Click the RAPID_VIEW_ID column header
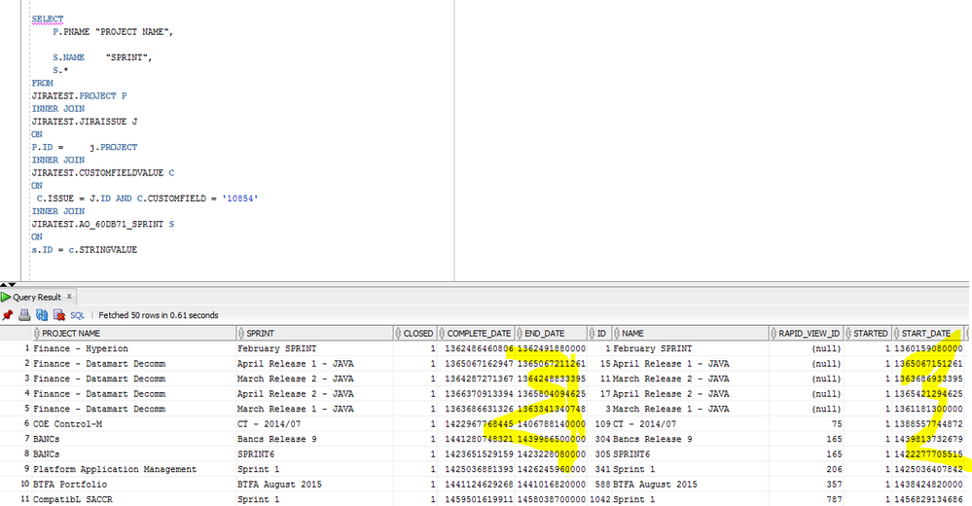972x506 pixels. click(809, 333)
